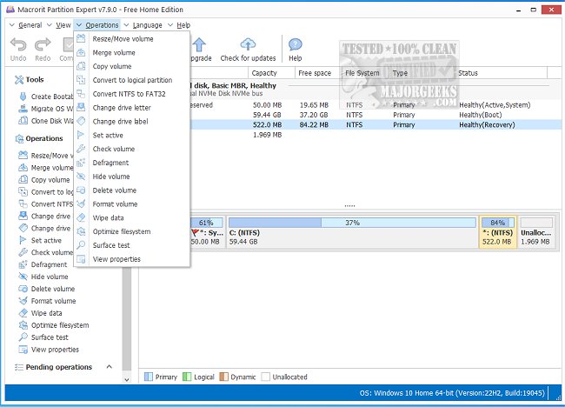
Task: Click the Redo toolbar icon
Action: [43, 47]
